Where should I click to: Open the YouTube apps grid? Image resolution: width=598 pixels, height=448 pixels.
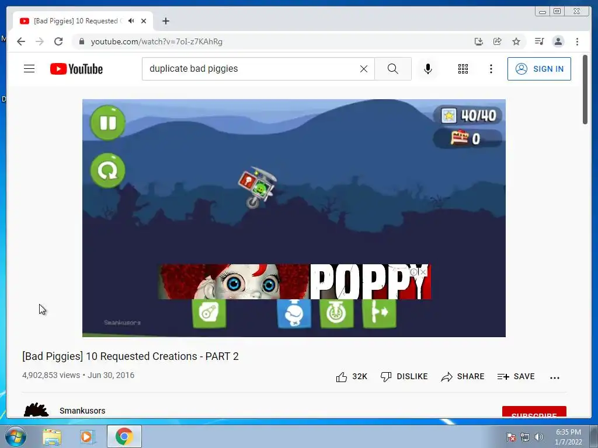tap(463, 69)
